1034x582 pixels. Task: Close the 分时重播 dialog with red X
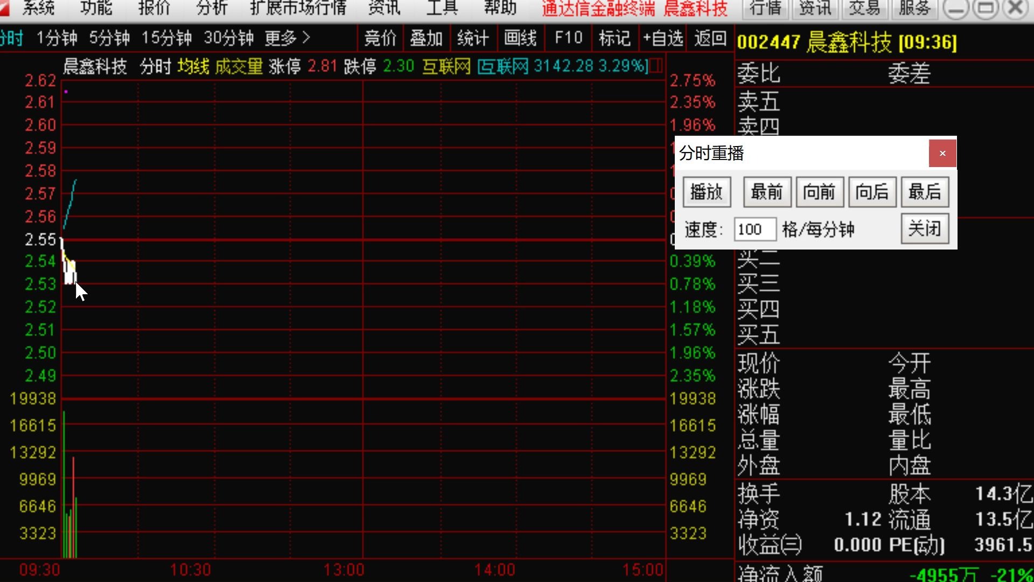tap(942, 154)
